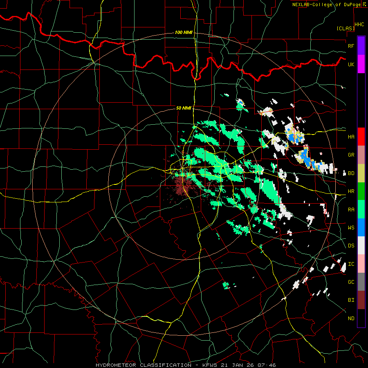
Task: Click the 'ND' legend label
Action: (x=351, y=319)
